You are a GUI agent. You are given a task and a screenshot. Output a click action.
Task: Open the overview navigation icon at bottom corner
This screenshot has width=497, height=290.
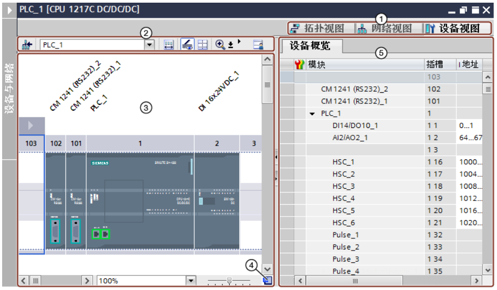point(267,280)
